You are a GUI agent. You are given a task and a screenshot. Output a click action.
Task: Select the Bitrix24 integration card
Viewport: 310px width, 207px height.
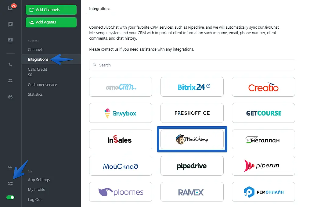192,87
